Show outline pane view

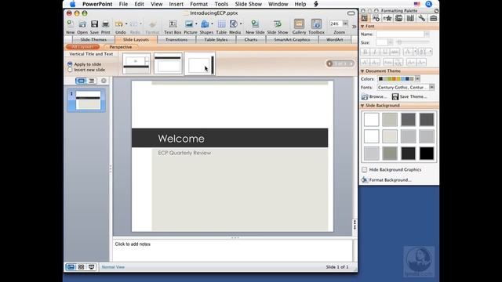92,81
